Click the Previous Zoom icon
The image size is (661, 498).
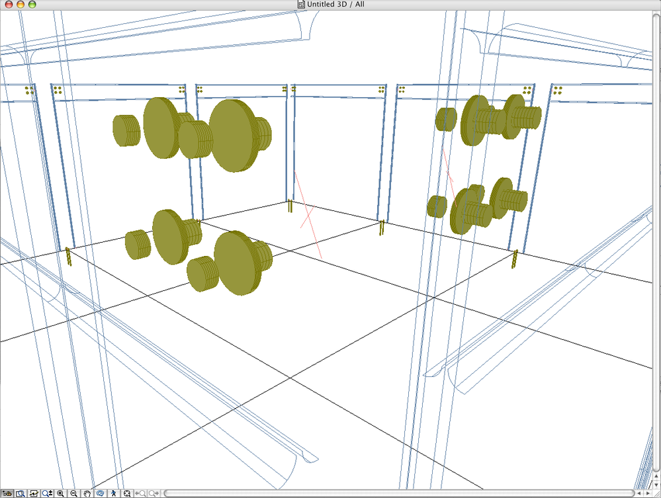click(140, 493)
